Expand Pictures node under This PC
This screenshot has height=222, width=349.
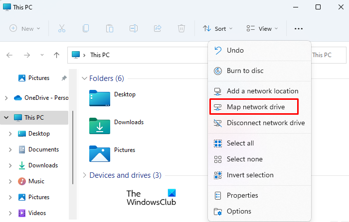pyautogui.click(x=10, y=197)
